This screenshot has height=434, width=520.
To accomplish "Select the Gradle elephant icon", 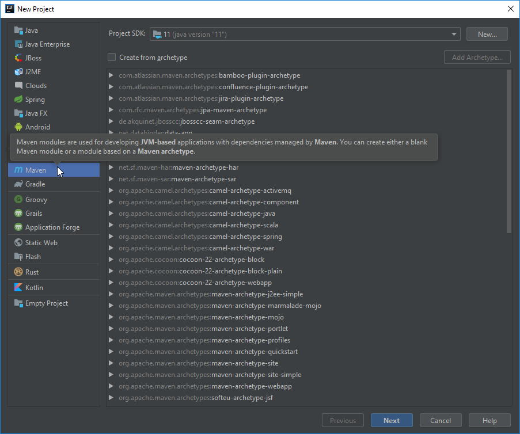I will coord(18,184).
